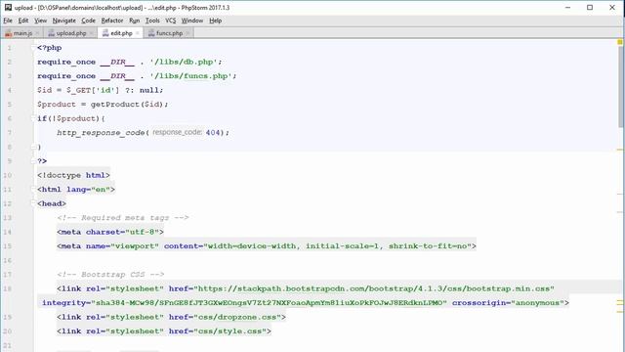Maximize the PhpStorm window
Viewport: 625px width, 352px height.
(590, 7)
